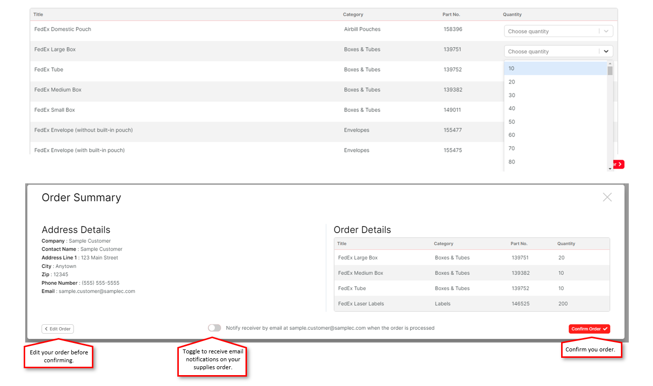Click the Part No. column header
653x386 pixels.
click(x=451, y=14)
